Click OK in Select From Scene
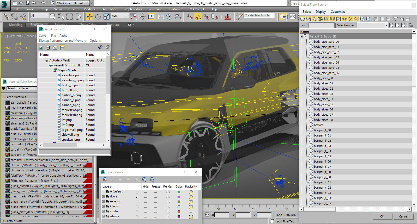 click(x=382, y=216)
